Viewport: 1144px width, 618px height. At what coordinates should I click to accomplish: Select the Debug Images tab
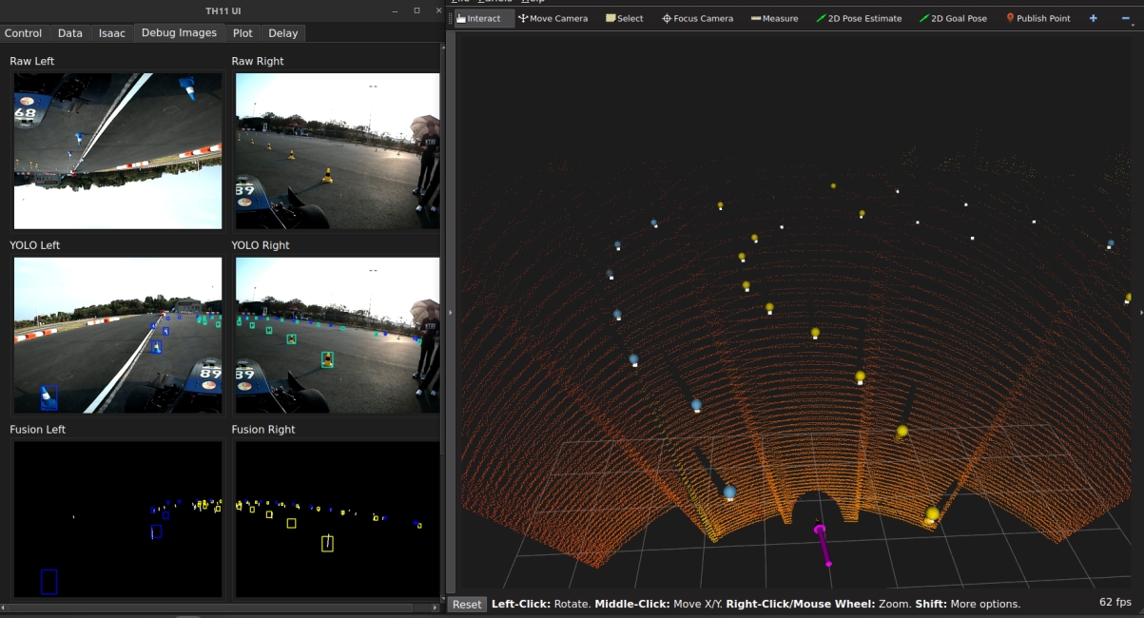(x=179, y=32)
